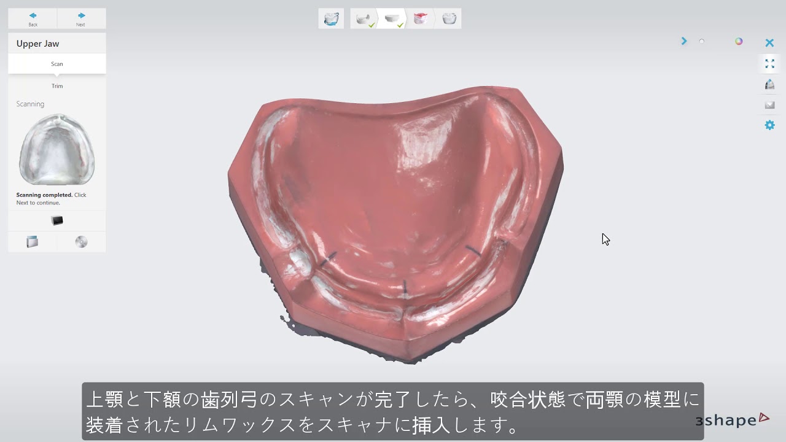Click the Scanning section label
The width and height of the screenshot is (786, 442).
coord(30,104)
